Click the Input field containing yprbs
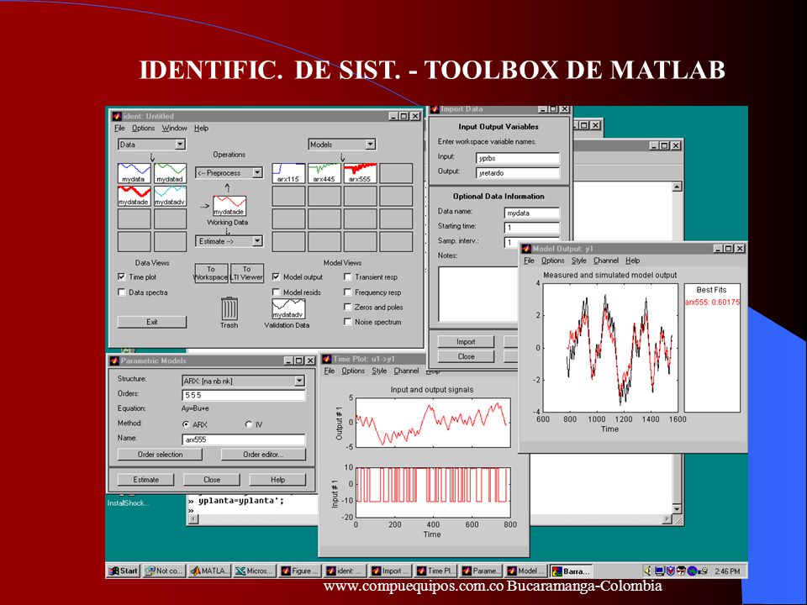Screen dimensions: 807x605 518,159
